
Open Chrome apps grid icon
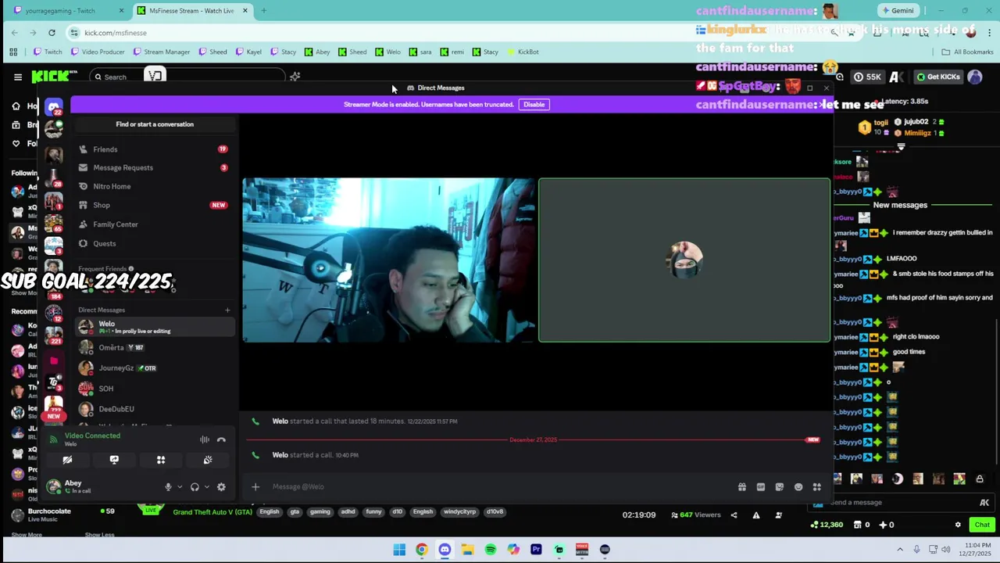pos(13,52)
